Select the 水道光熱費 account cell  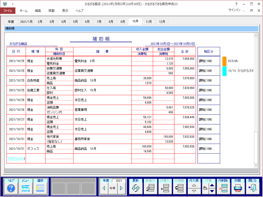(x=59, y=59)
